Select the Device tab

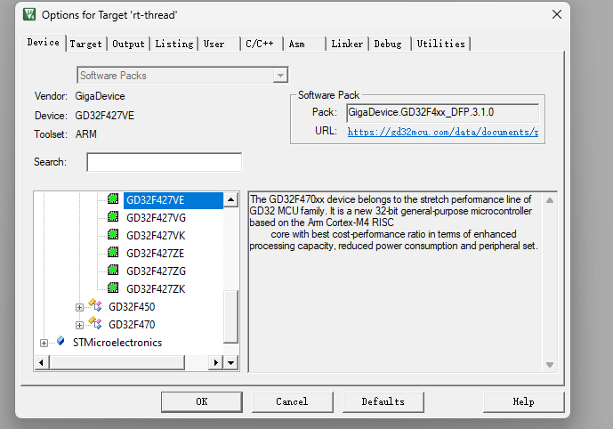43,42
